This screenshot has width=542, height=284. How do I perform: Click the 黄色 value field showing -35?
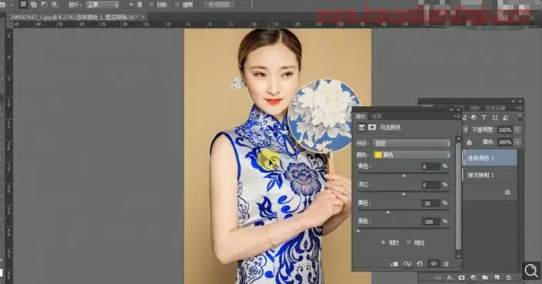(x=431, y=203)
